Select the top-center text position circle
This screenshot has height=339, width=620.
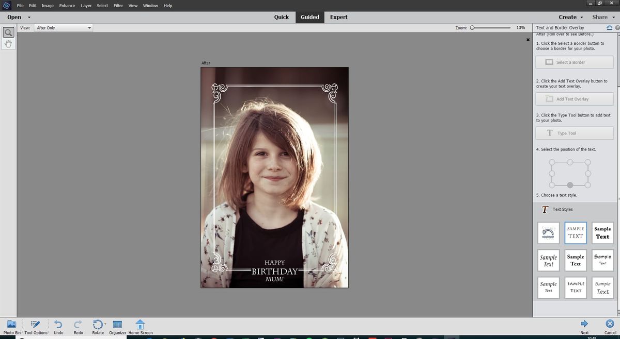(570, 161)
